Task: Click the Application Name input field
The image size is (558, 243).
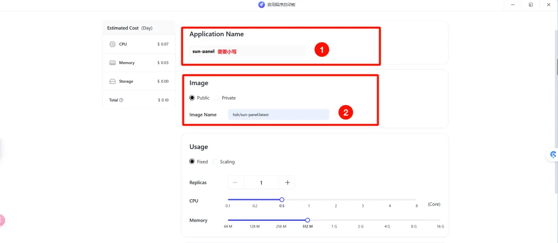Action: [x=247, y=51]
